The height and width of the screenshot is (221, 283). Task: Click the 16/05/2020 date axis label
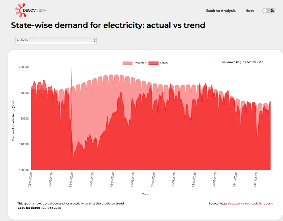[112, 180]
